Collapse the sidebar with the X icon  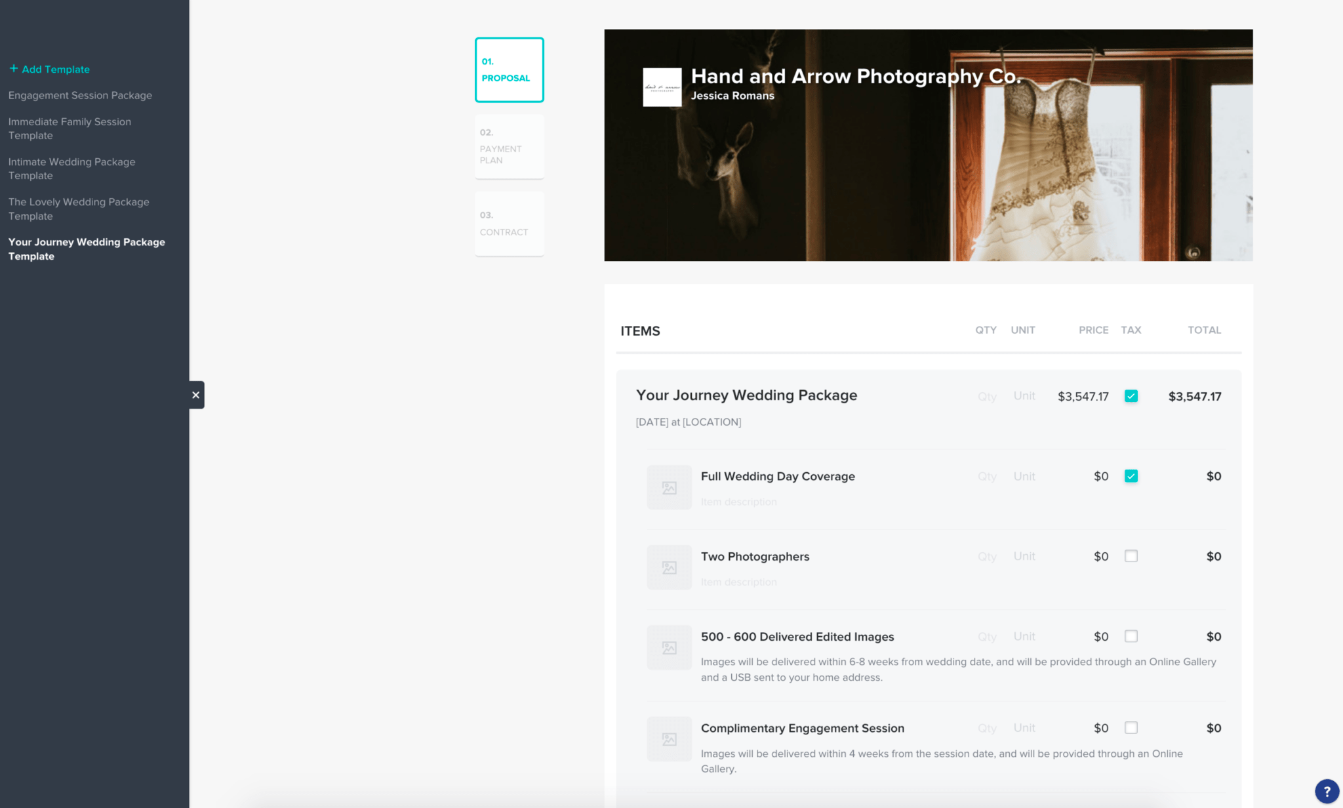[x=195, y=395]
